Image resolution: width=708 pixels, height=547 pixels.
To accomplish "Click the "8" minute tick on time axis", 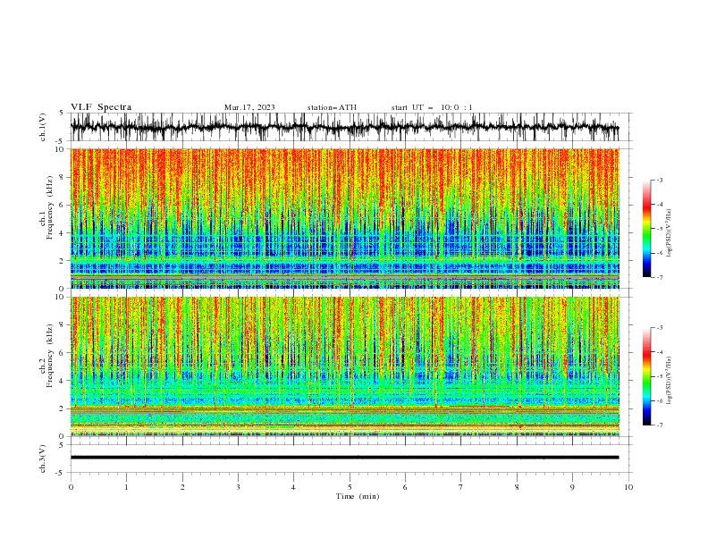I will point(517,487).
